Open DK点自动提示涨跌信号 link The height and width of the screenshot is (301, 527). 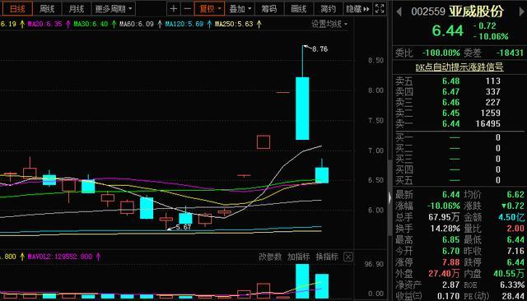click(459, 67)
